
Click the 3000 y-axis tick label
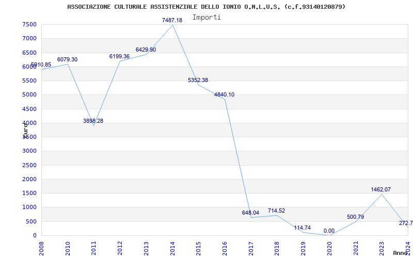pyautogui.click(x=29, y=151)
